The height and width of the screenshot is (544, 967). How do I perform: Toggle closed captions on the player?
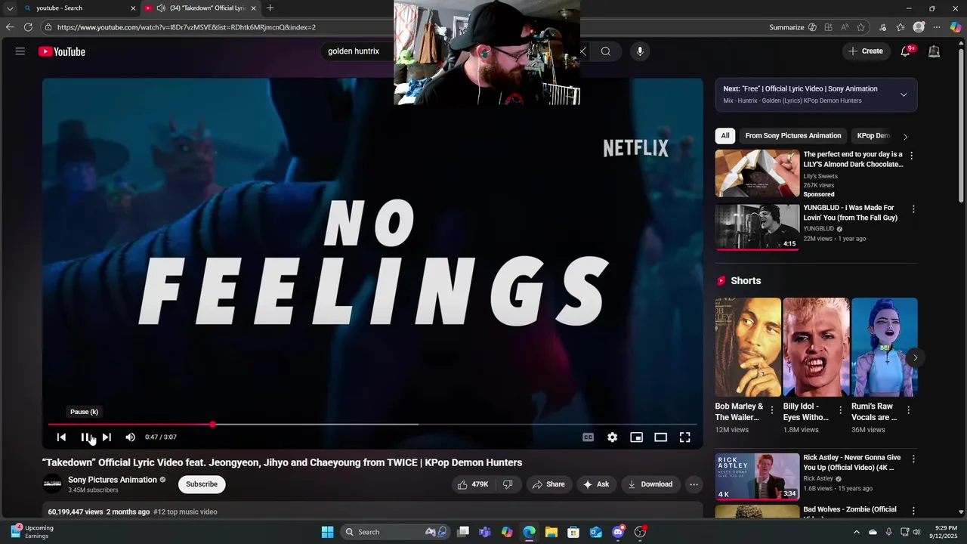point(588,437)
